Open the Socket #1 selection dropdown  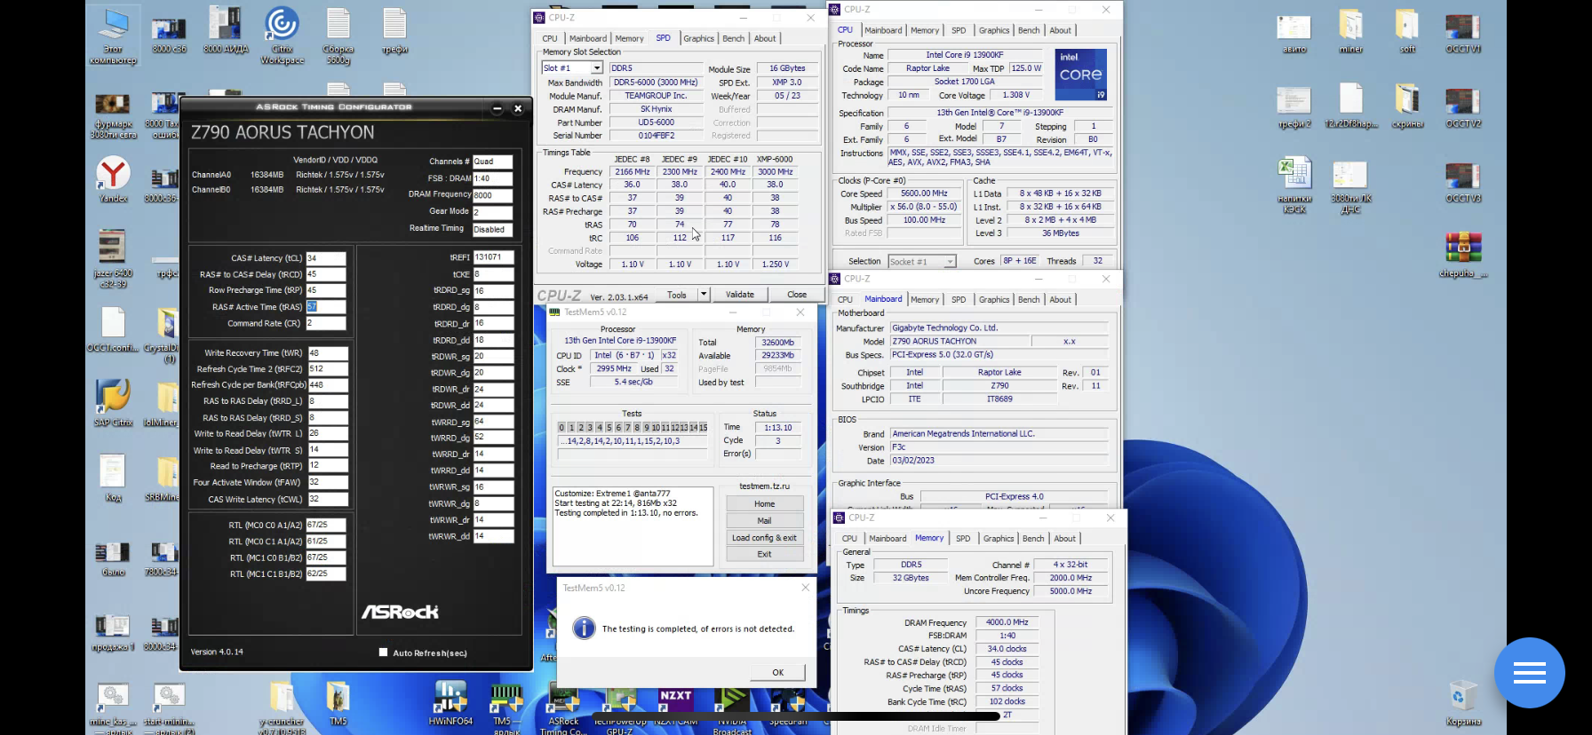pyautogui.click(x=950, y=262)
